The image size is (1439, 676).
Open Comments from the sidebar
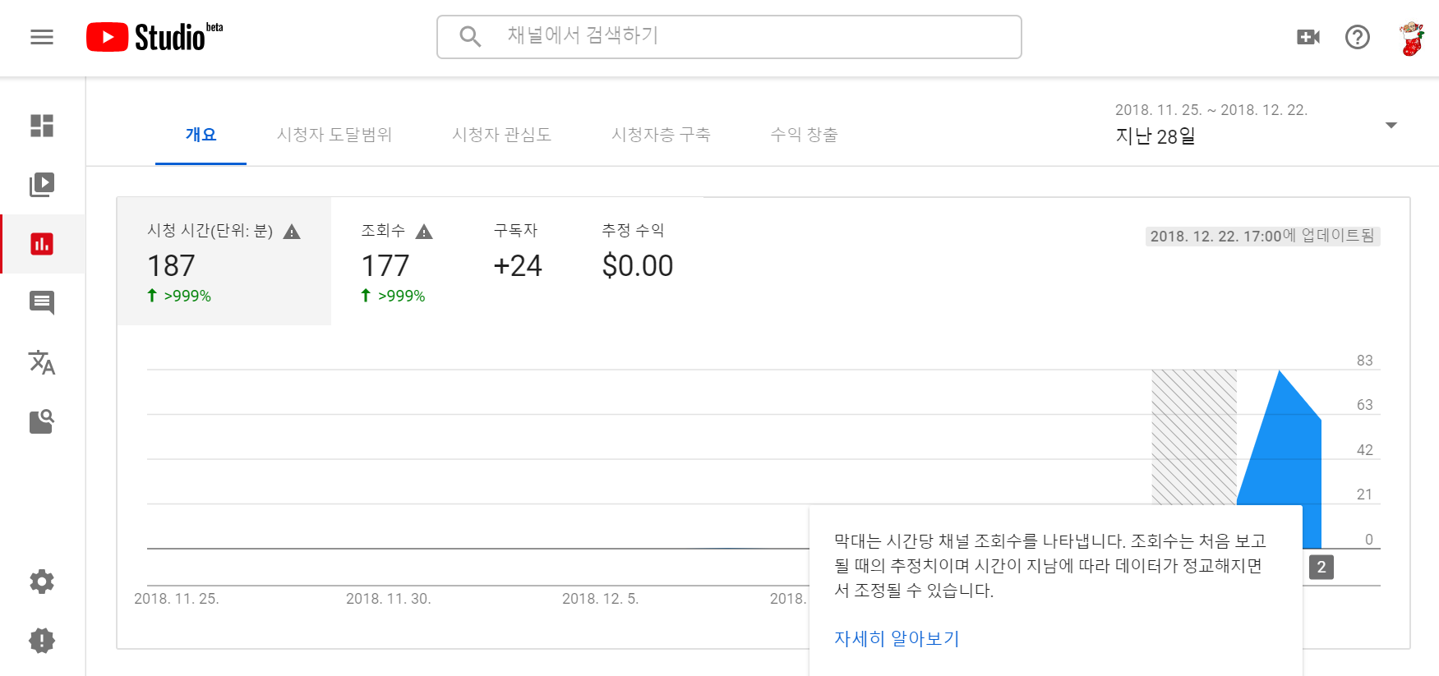tap(42, 303)
